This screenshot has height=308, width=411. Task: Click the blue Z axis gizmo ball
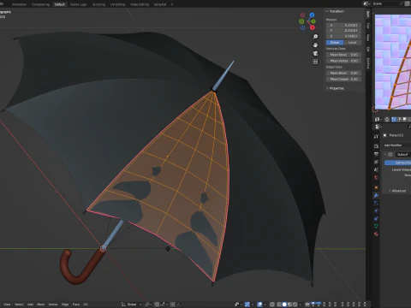pos(312,15)
